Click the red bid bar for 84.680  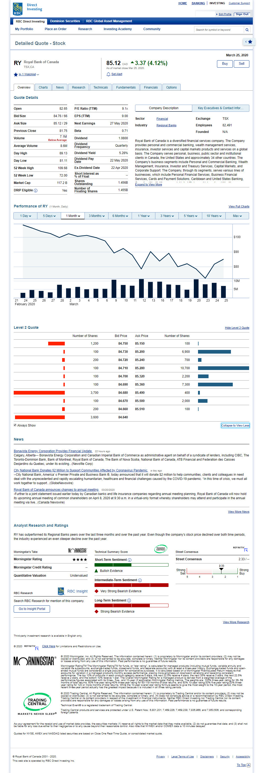tap(39, 392)
